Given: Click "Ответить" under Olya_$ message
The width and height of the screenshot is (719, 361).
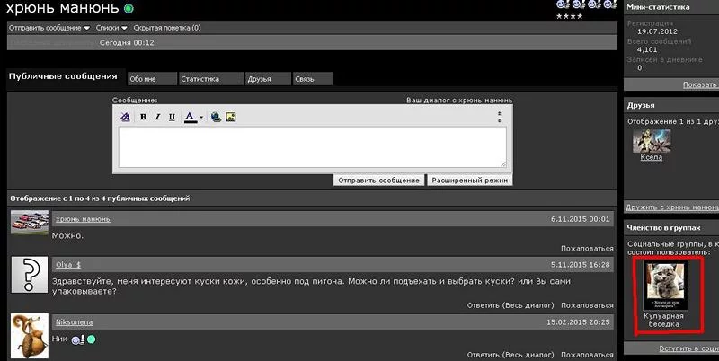Looking at the screenshot, I should tap(483, 305).
